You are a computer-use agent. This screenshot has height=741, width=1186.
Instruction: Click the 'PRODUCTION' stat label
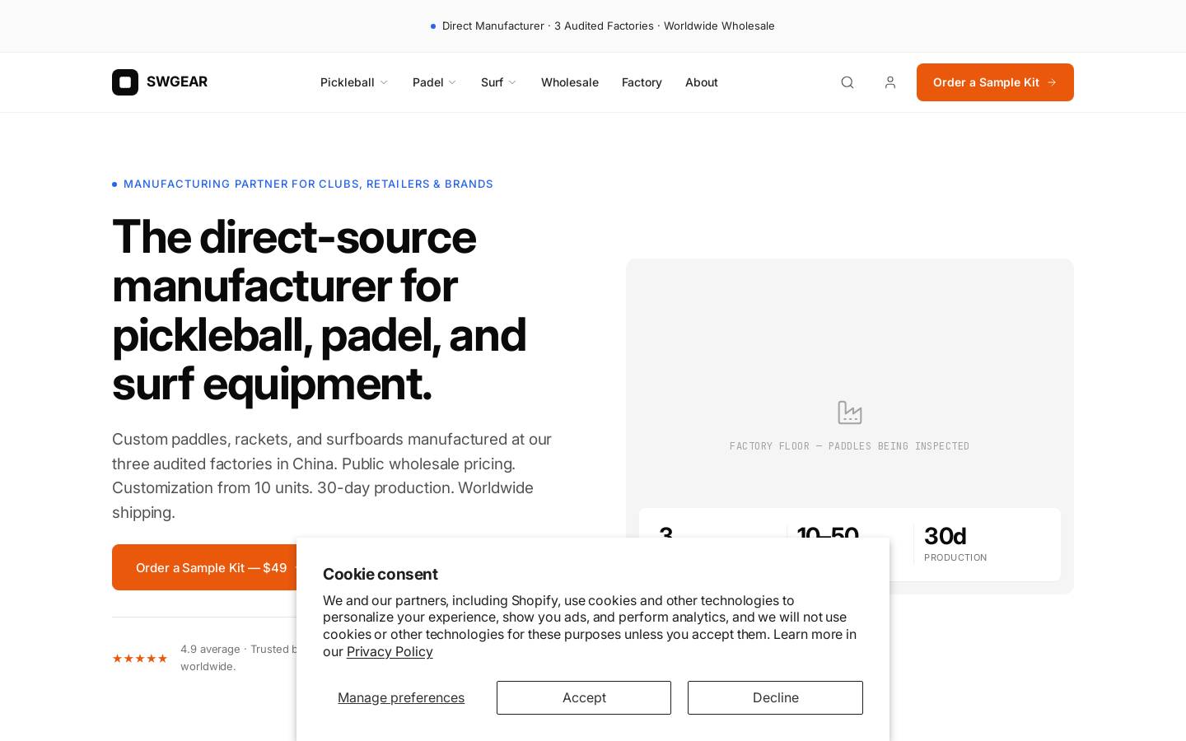point(955,557)
